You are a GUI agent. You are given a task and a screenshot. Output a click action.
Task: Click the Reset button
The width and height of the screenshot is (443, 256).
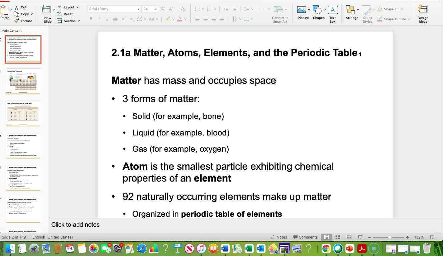tap(68, 14)
